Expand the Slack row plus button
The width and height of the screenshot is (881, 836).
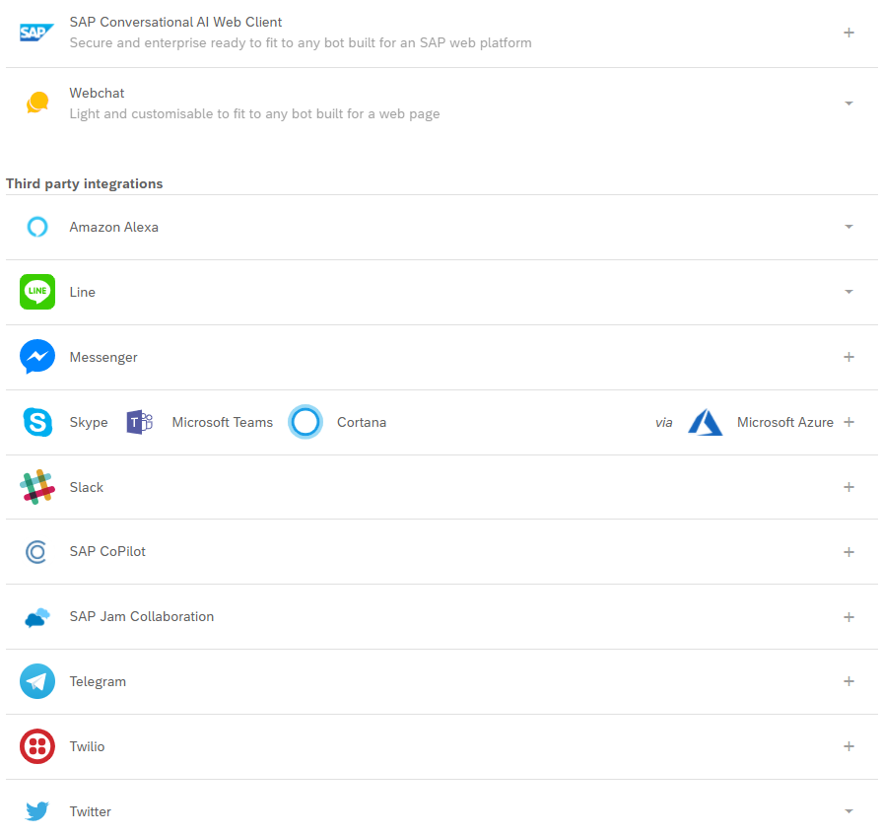point(849,487)
